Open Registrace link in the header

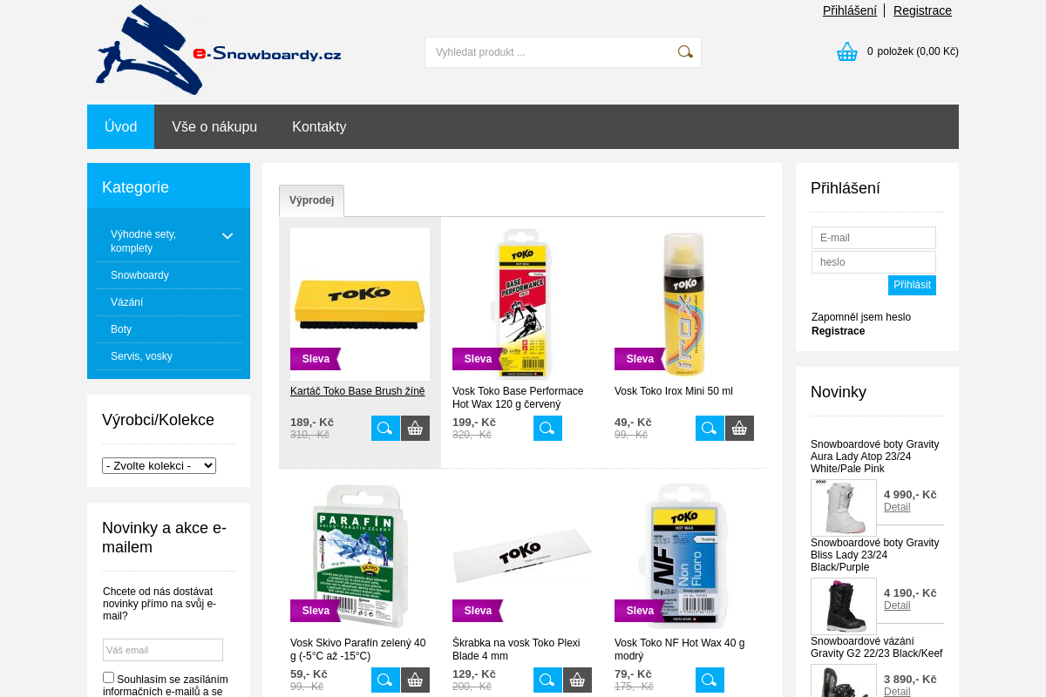[922, 10]
